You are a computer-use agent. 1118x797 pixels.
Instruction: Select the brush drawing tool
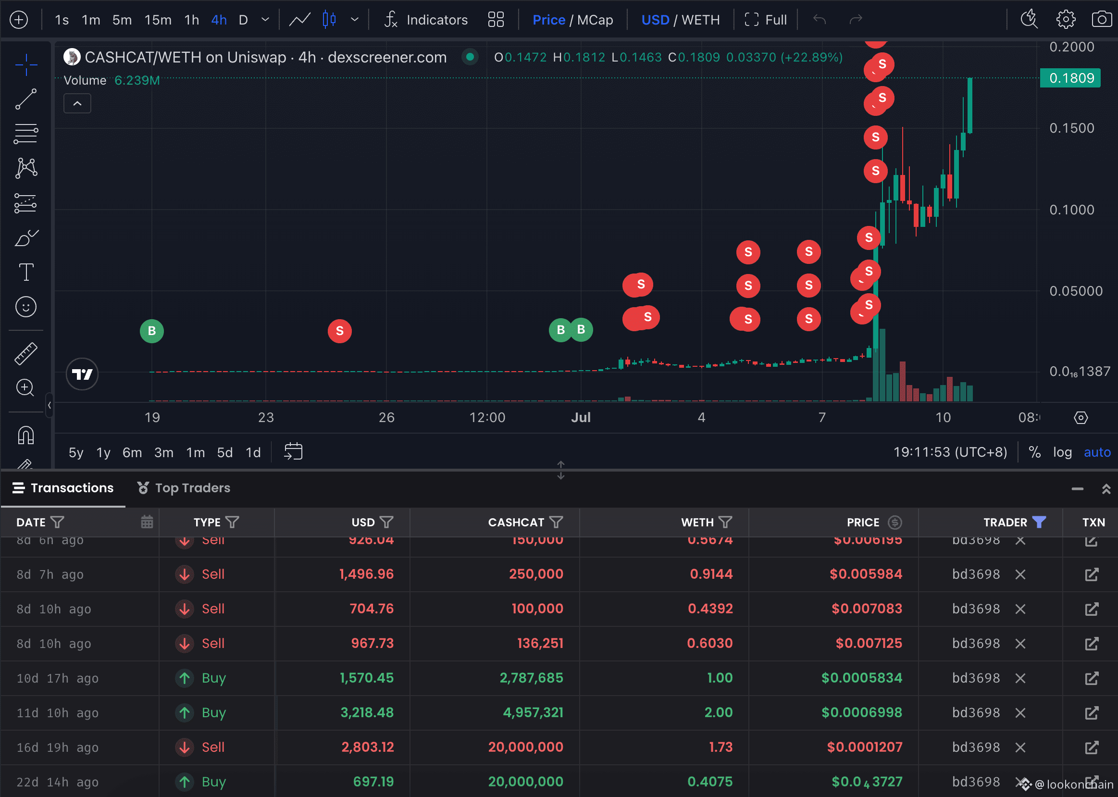point(26,237)
